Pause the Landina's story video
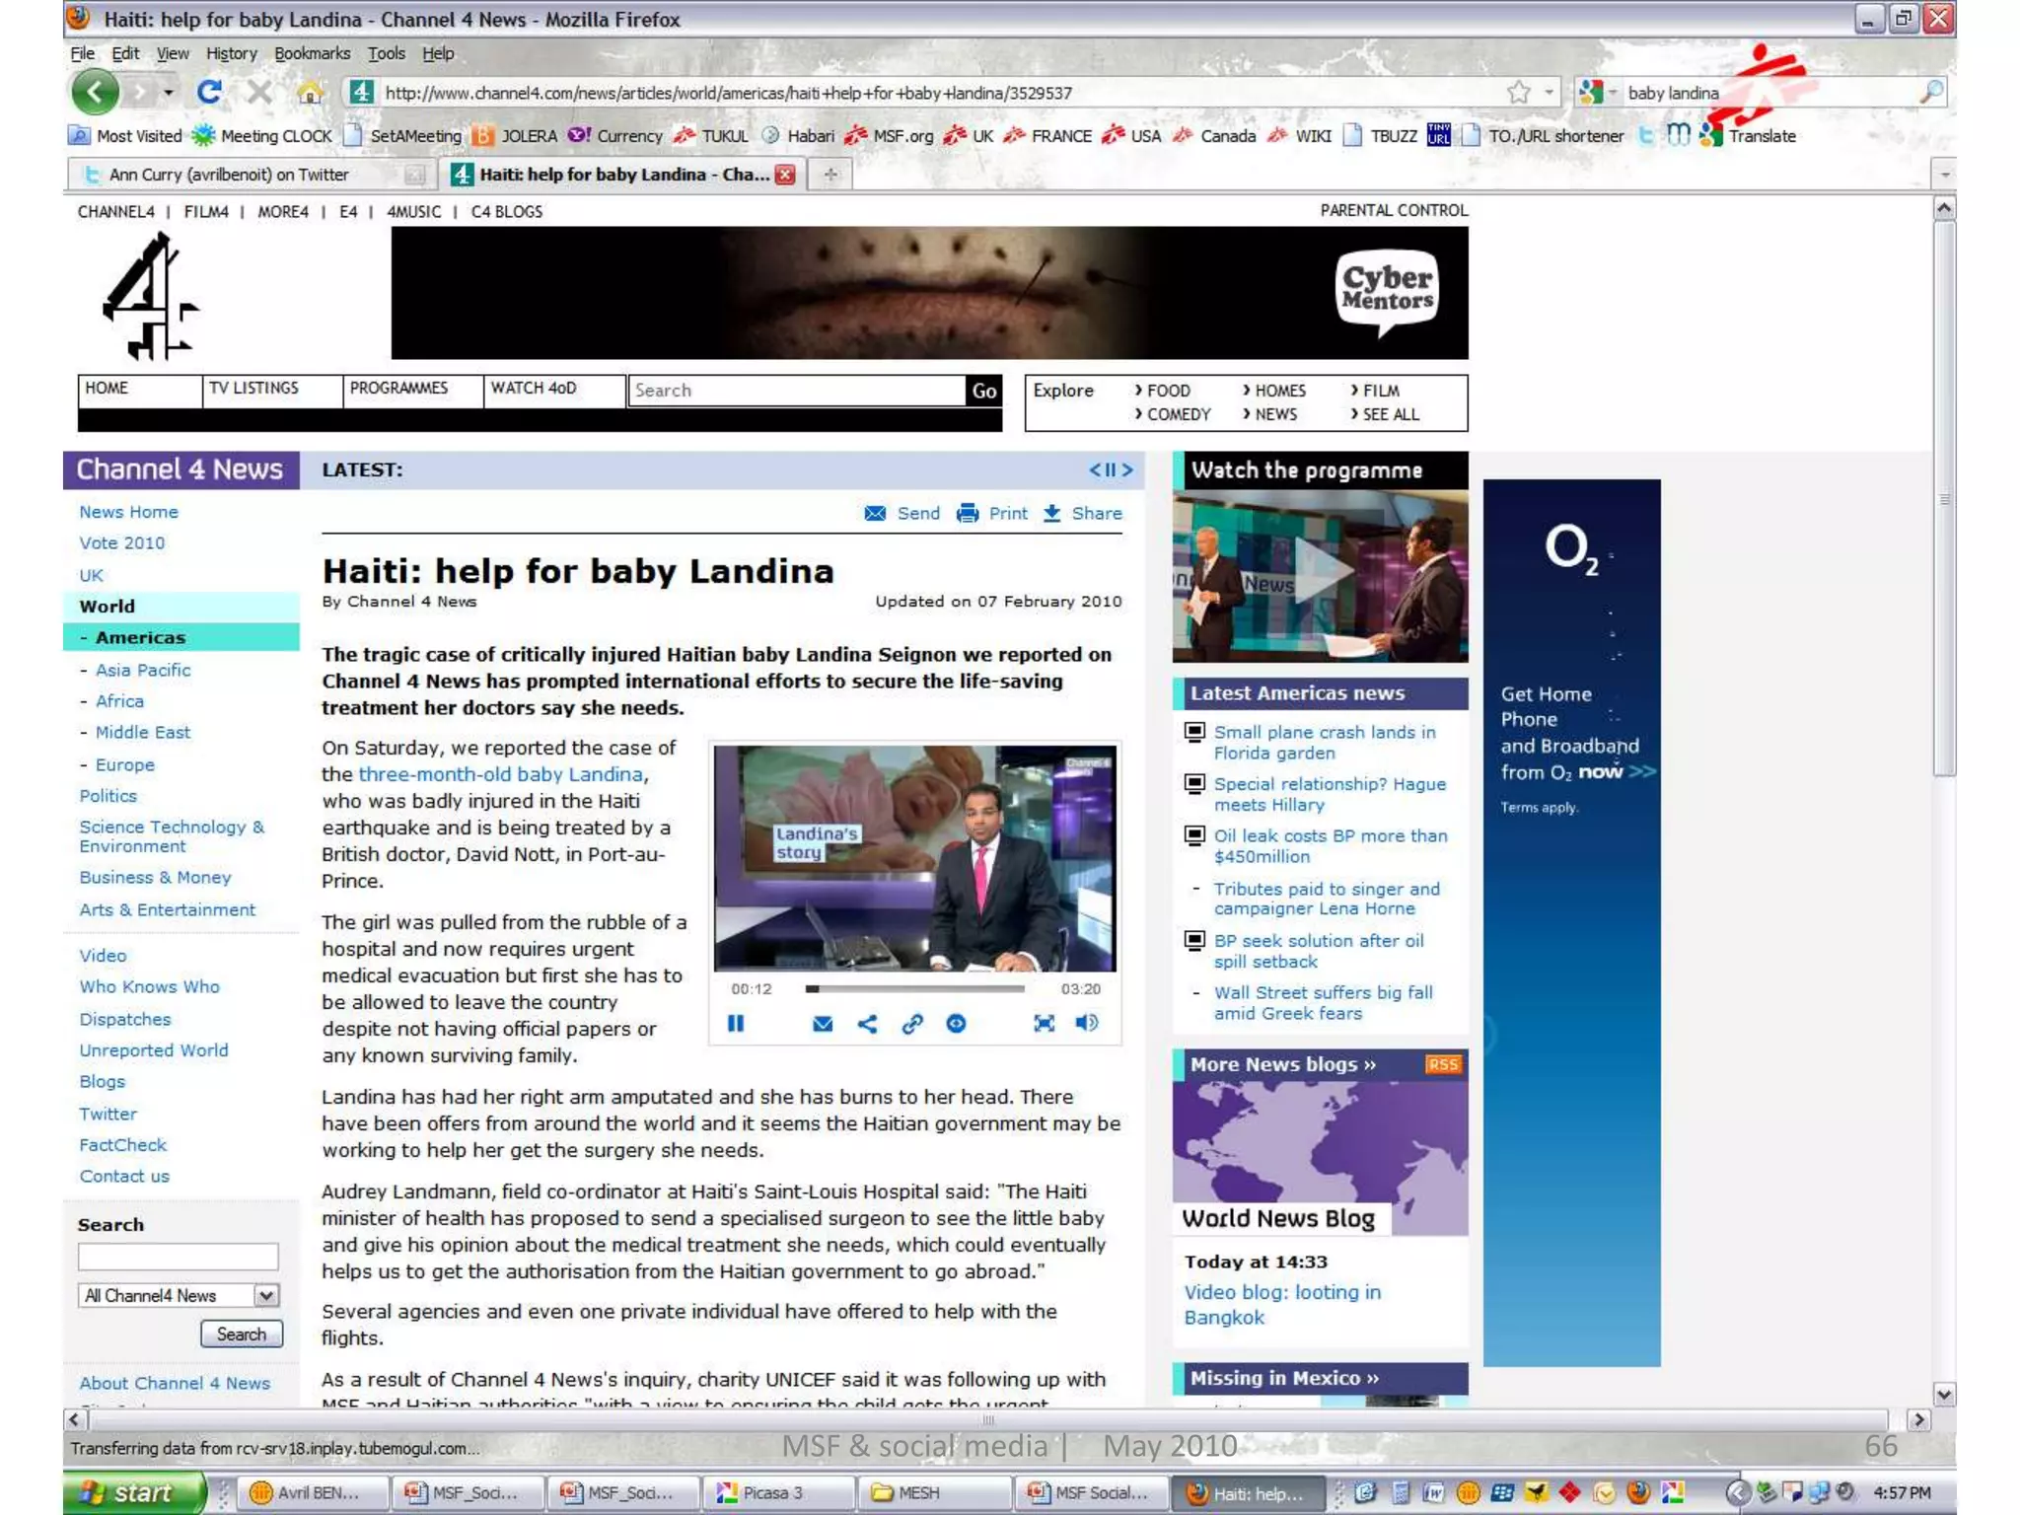 pos(736,1024)
